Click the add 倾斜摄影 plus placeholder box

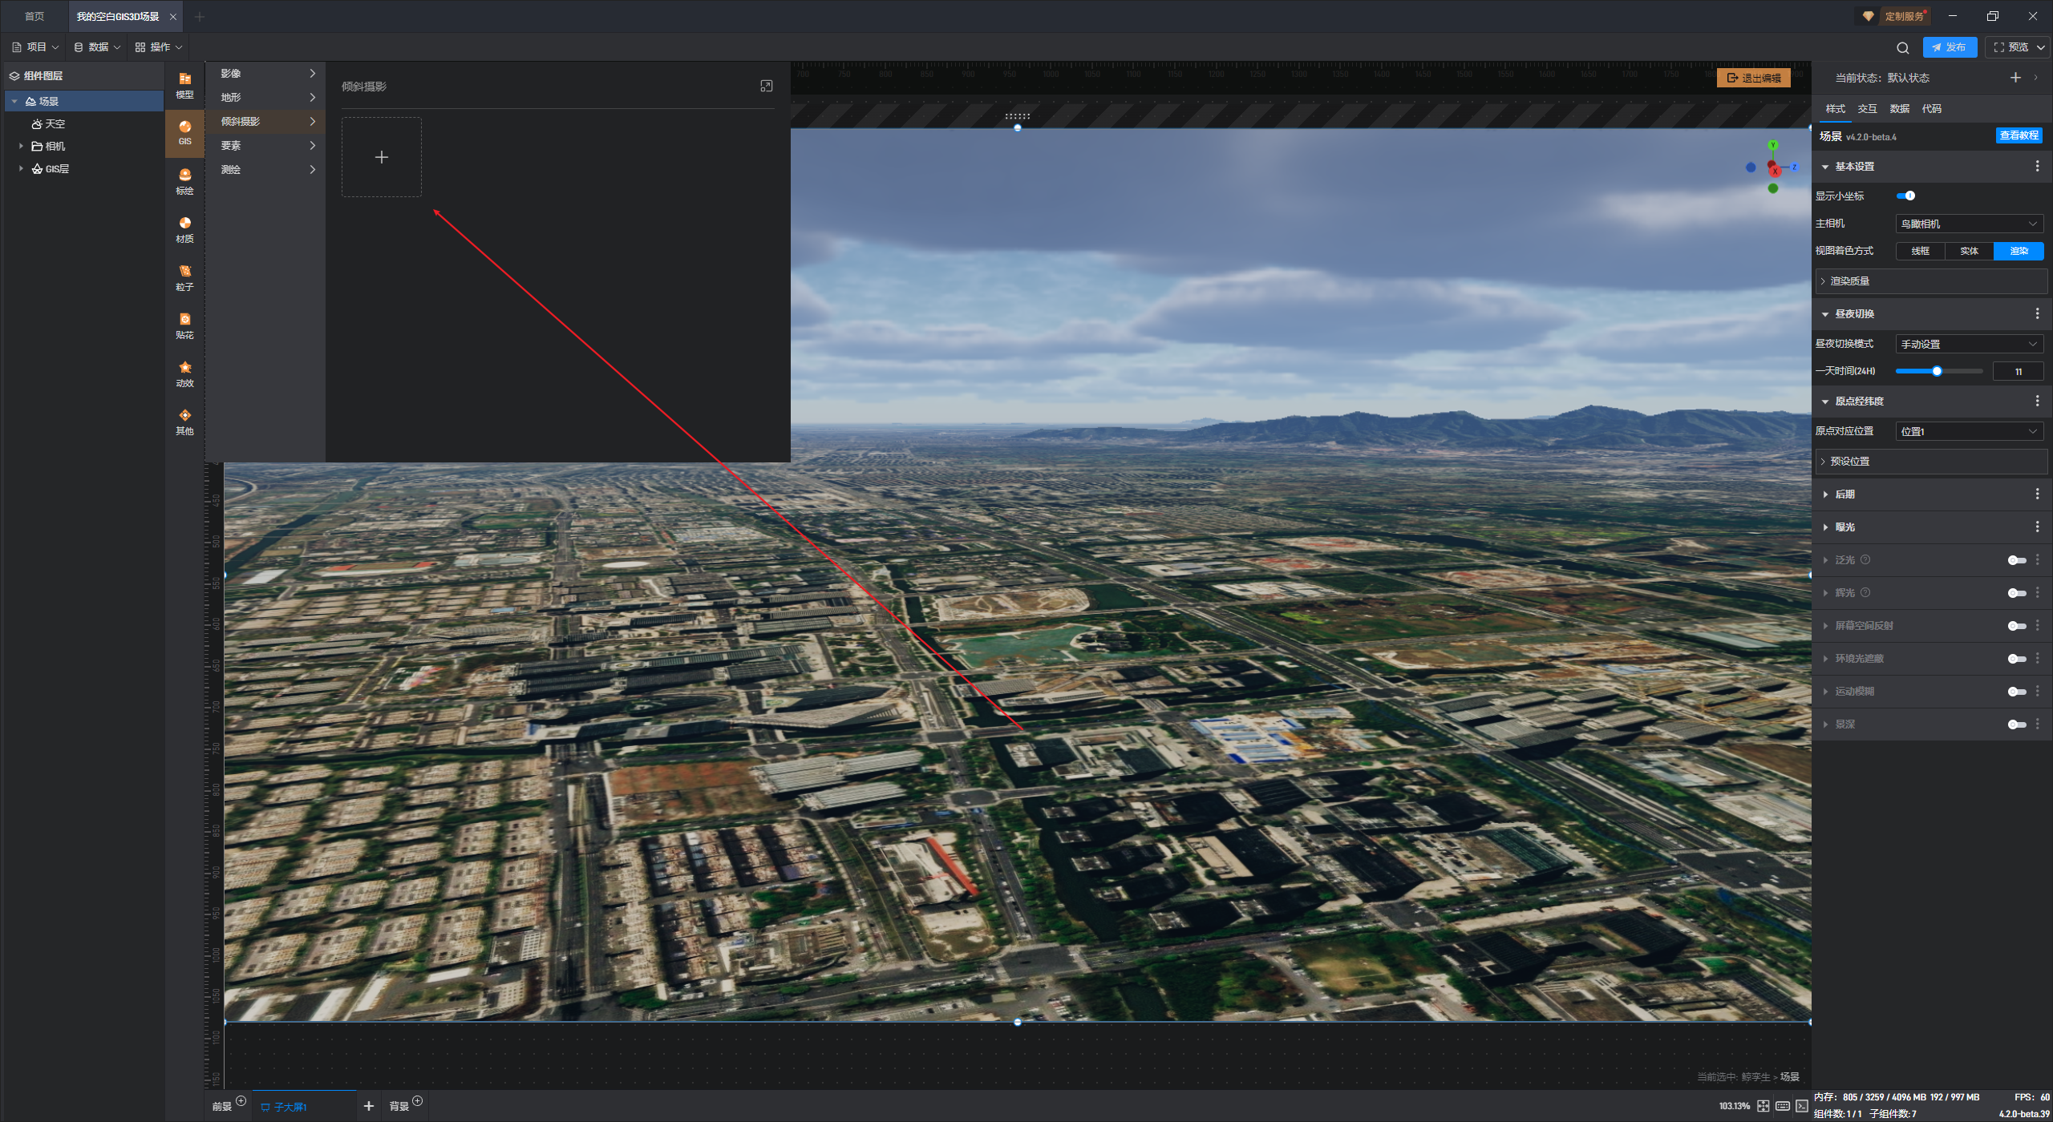(x=382, y=157)
